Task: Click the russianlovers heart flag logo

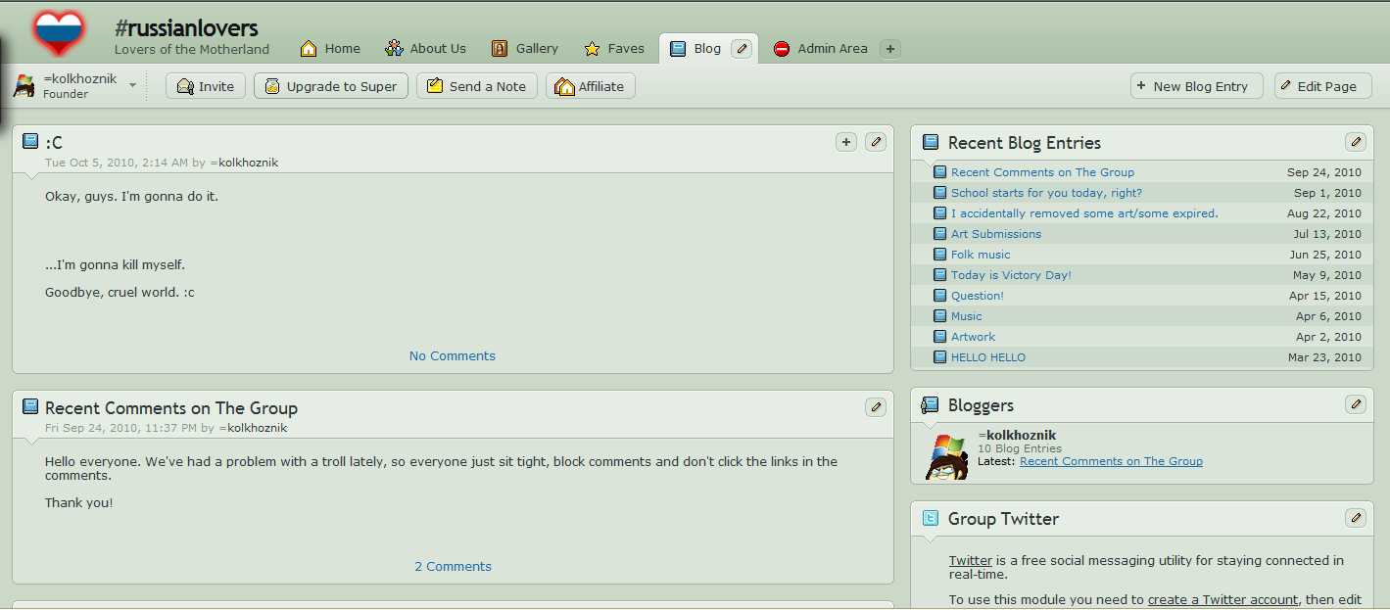Action: tap(59, 32)
